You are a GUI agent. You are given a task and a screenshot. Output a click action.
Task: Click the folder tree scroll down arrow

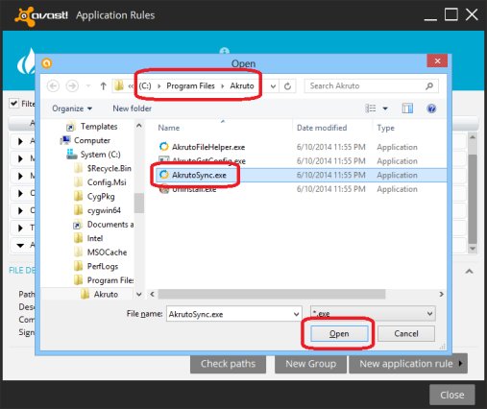point(139,294)
